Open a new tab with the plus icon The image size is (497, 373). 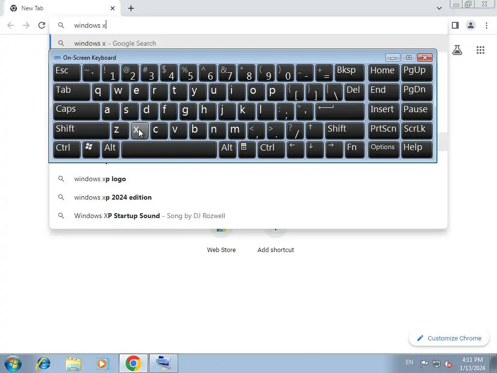131,8
